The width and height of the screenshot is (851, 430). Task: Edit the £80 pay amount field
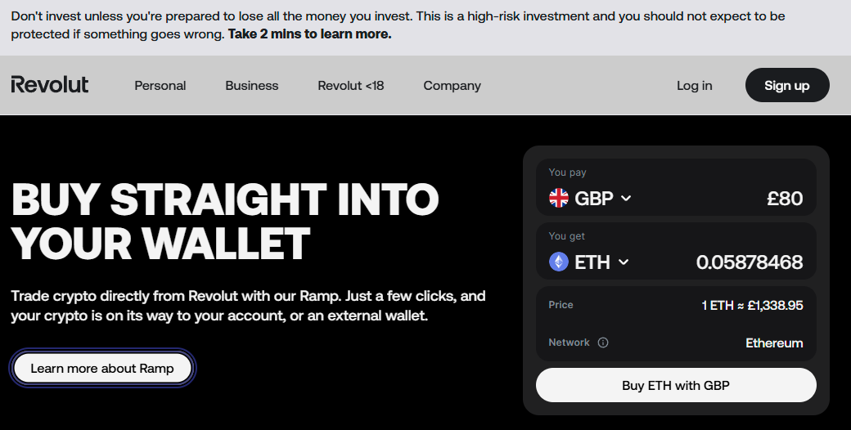(784, 198)
